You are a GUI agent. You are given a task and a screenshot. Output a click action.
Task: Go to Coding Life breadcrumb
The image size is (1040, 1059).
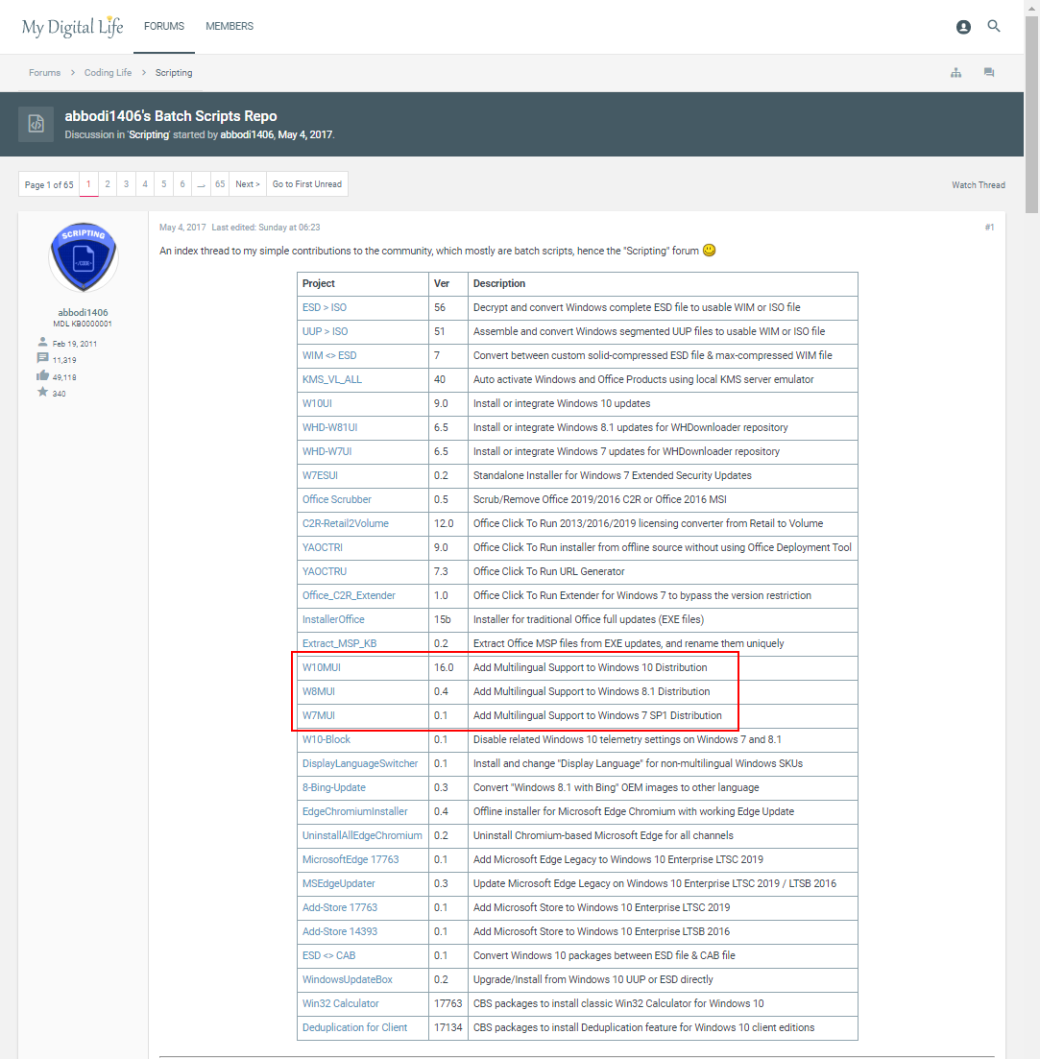coord(109,73)
